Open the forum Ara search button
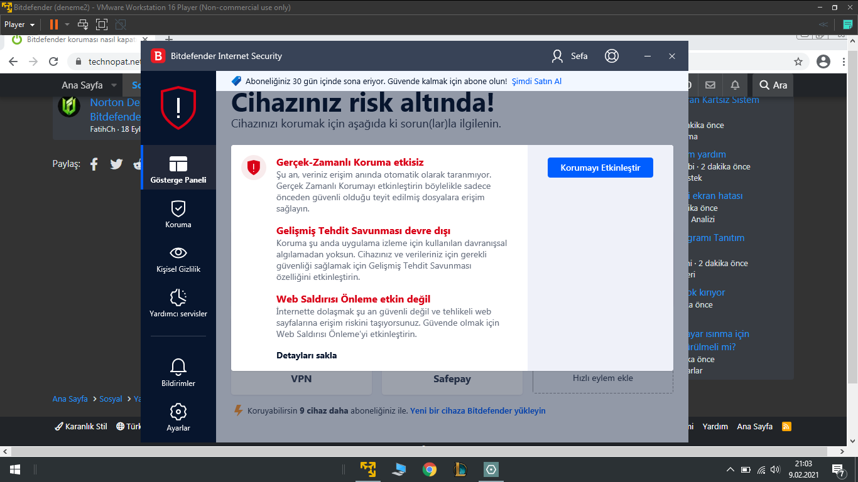The height and width of the screenshot is (482, 858). click(773, 85)
